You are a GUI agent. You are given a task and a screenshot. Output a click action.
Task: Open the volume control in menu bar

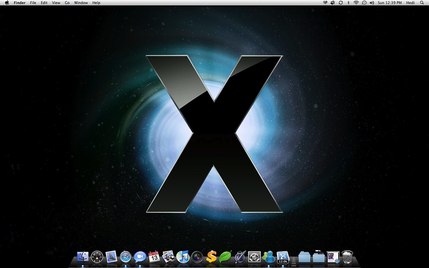pos(372,3)
